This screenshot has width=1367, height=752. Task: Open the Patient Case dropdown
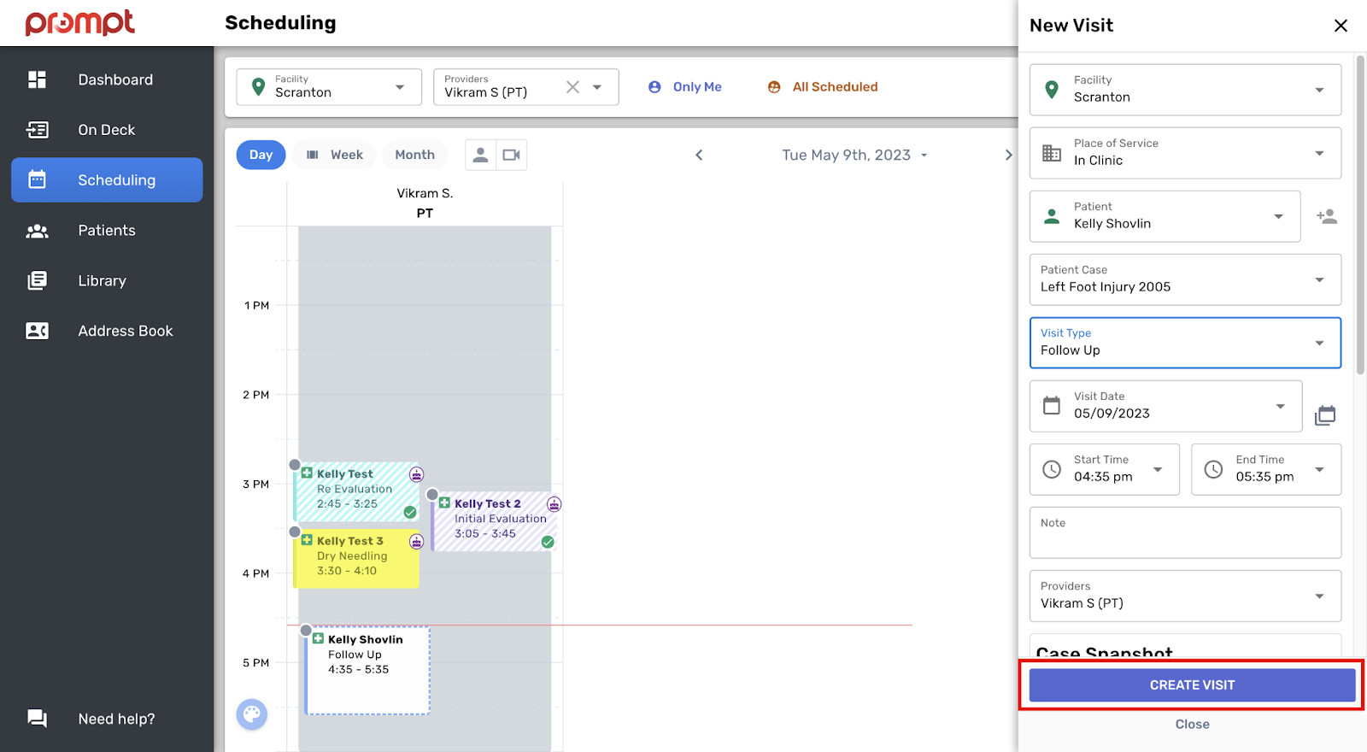pos(1184,279)
